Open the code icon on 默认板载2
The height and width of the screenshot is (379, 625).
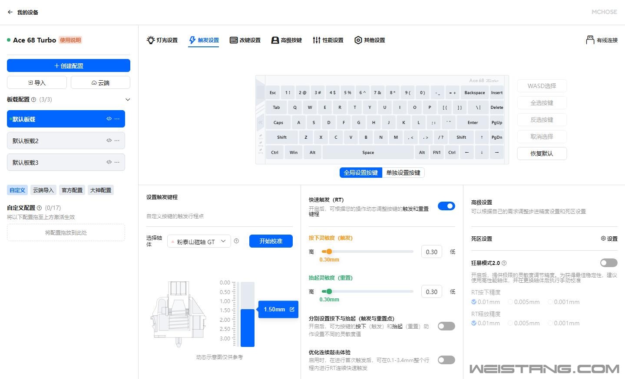[x=109, y=140]
